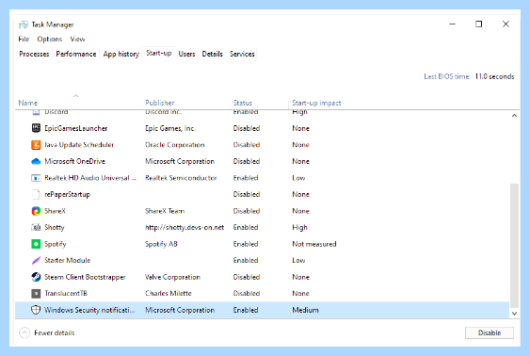
Task: Switch to the Users tab
Action: coord(187,54)
